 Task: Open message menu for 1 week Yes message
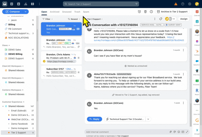[x=183, y=103]
